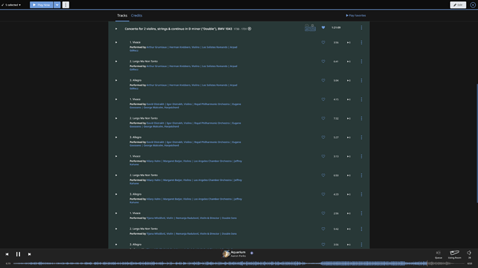
Task: Open Royal Philharmonic Orchestra link under 4:15 Vivace
Action: (212, 104)
